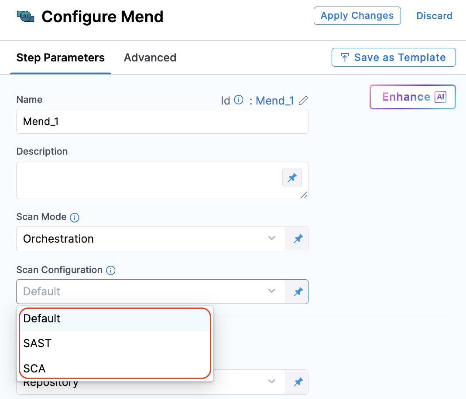Image resolution: width=466 pixels, height=399 pixels.
Task: Select Default from the dropdown list
Action: coord(42,318)
